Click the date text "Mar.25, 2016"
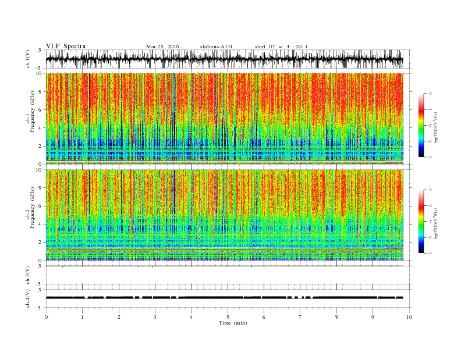The width and height of the screenshot is (461, 356). click(x=162, y=47)
